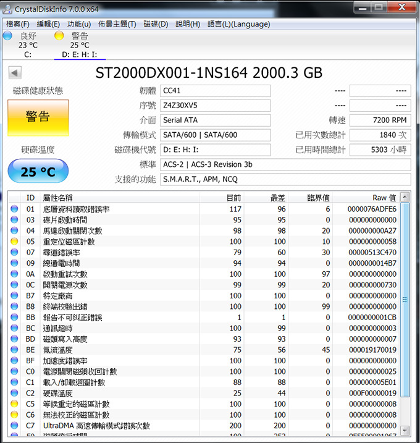This screenshot has height=443, width=420.
Task: Click status icon of row 09 總通電時間
Action: pos(14,263)
